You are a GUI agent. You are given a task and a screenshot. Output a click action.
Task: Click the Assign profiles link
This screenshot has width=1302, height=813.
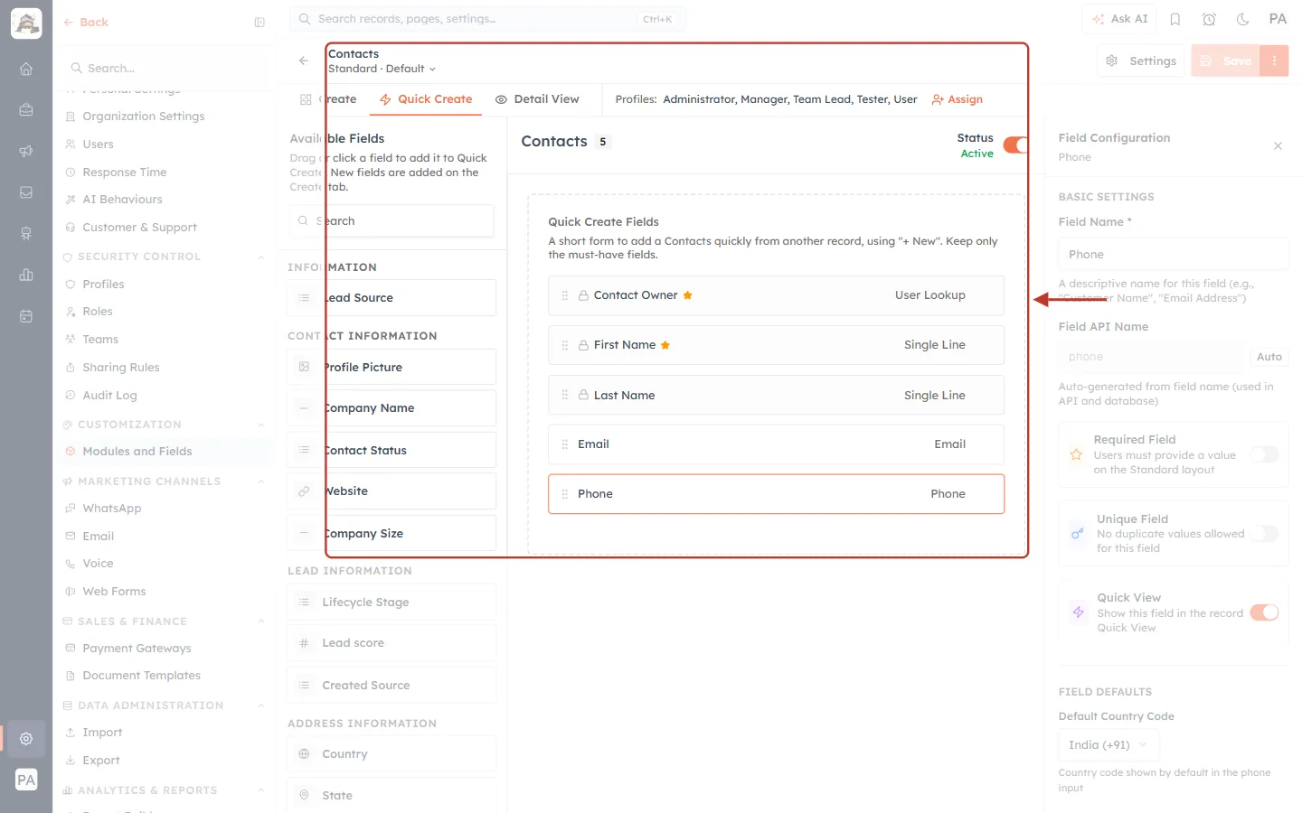tap(958, 99)
